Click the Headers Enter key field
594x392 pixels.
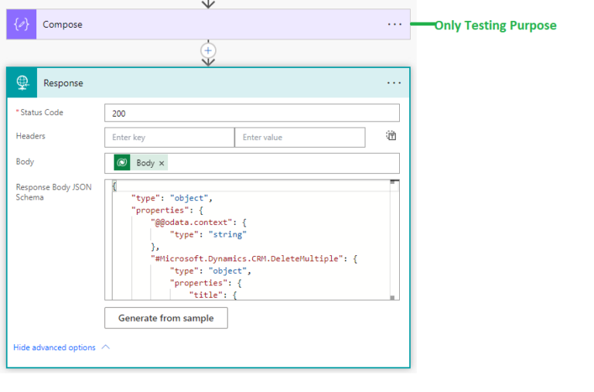pos(169,138)
